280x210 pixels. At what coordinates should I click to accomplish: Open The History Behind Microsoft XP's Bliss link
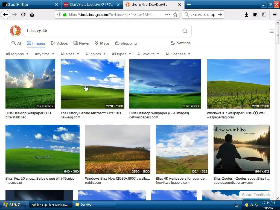click(x=92, y=113)
